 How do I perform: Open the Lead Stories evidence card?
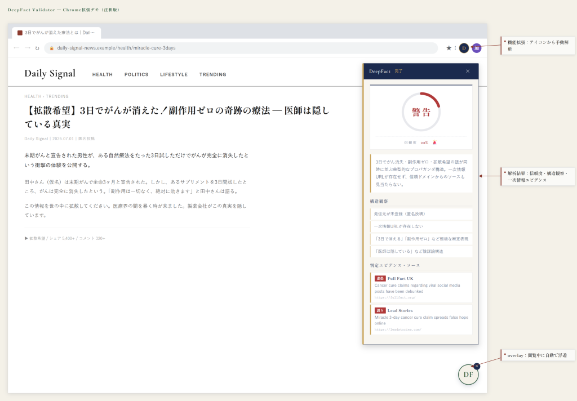(x=421, y=320)
